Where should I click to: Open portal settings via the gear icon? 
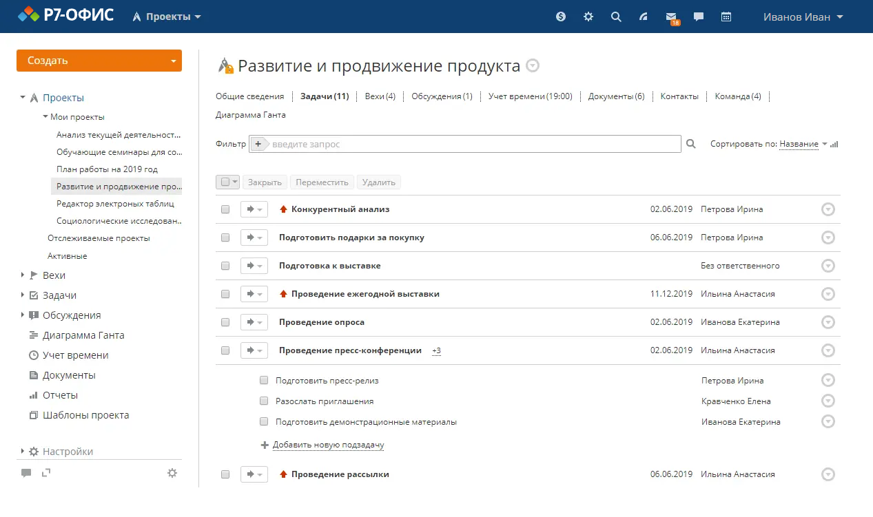[588, 17]
